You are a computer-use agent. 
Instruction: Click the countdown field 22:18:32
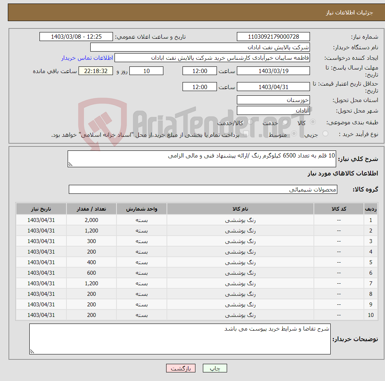pos(96,71)
